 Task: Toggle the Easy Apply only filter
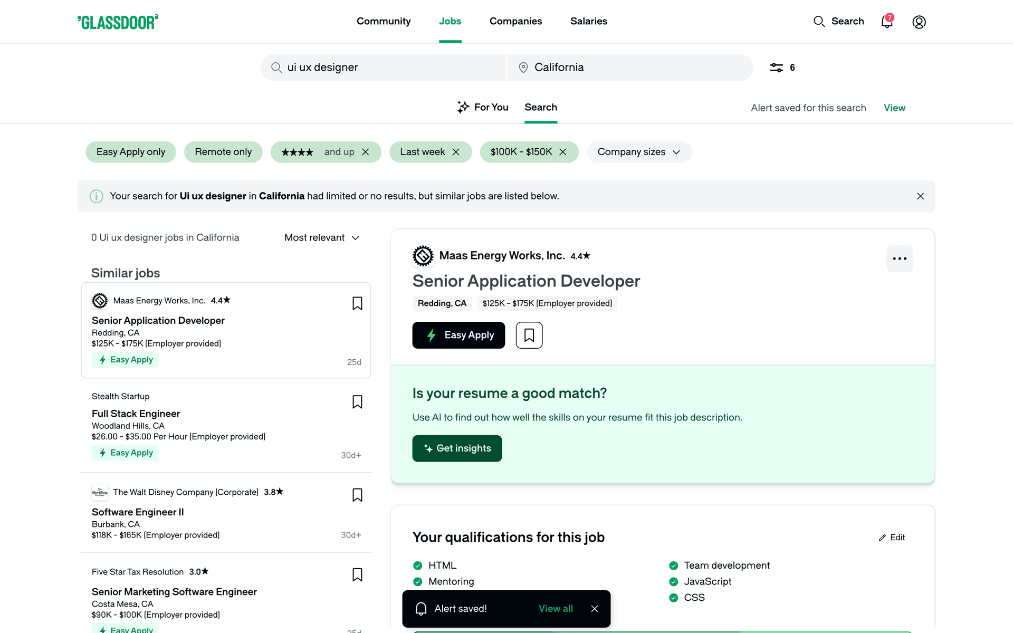[x=131, y=152]
